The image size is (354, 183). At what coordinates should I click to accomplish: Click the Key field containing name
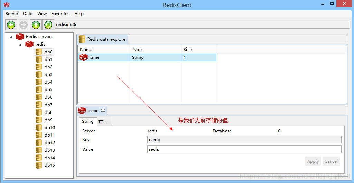click(244, 140)
